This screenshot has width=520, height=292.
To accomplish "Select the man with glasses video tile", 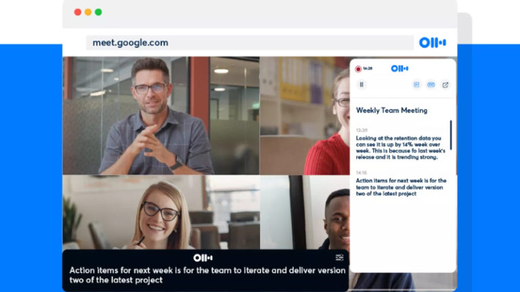I will tap(161, 116).
